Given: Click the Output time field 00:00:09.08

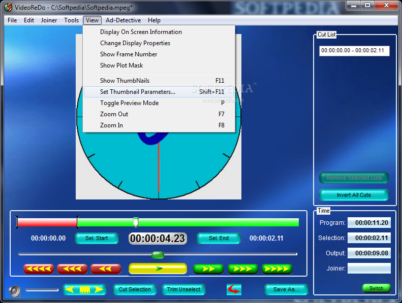Looking at the screenshot, I should pyautogui.click(x=369, y=253).
